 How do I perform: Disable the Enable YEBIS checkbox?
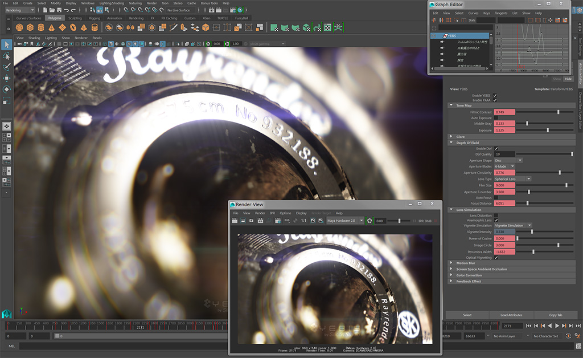click(x=495, y=95)
